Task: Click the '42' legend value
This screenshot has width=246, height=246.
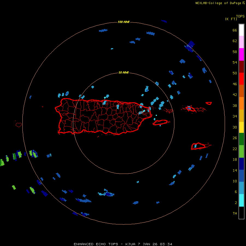Action: coord(235,95)
